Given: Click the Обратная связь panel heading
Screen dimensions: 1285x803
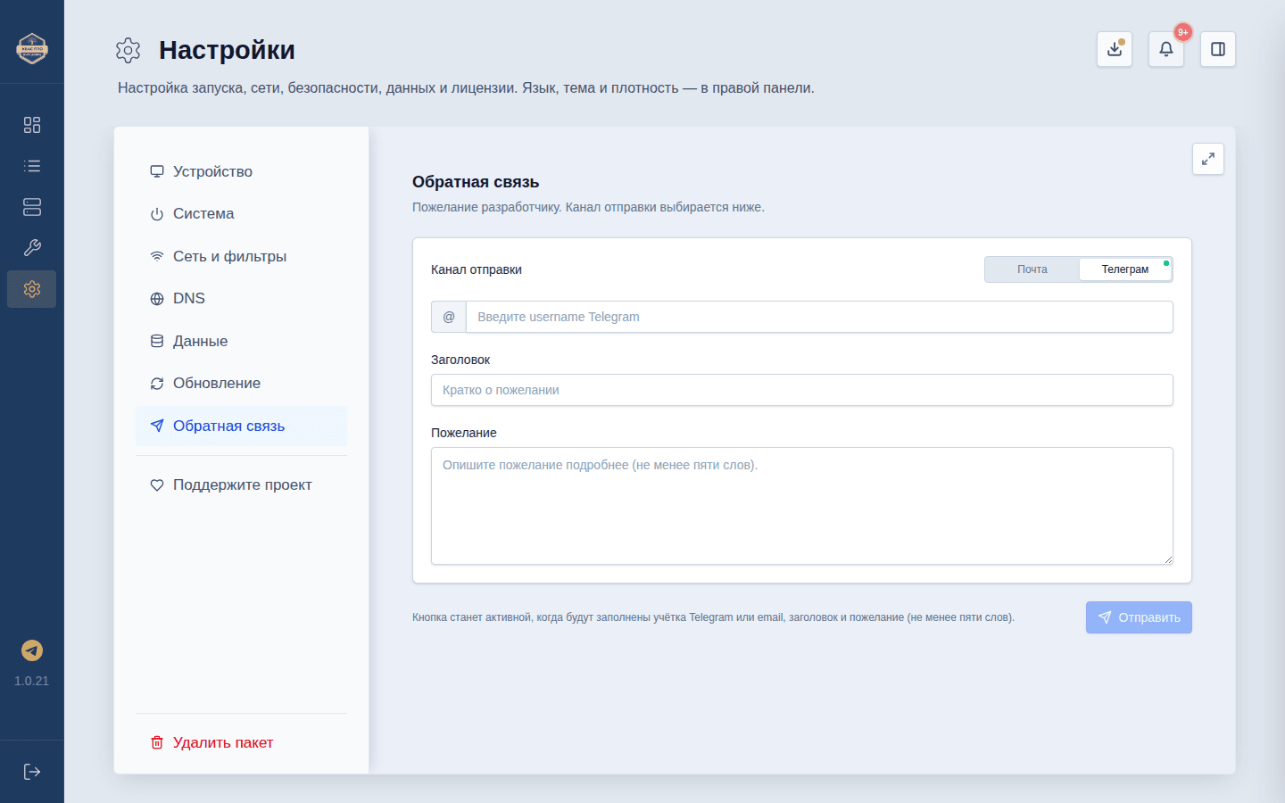Looking at the screenshot, I should coord(476,182).
